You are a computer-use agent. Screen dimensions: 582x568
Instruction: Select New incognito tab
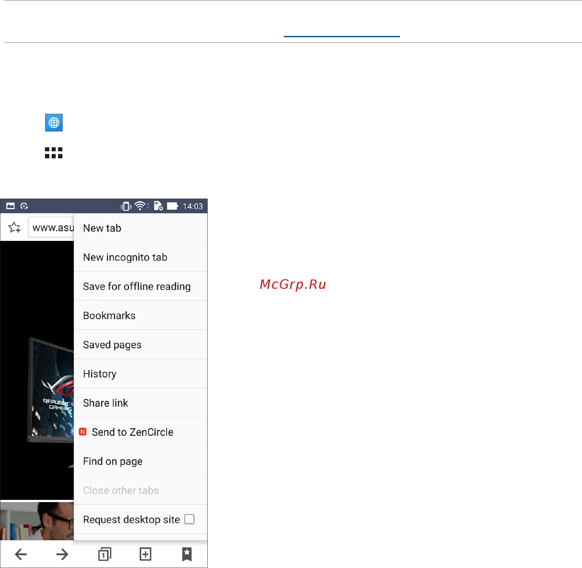tap(141, 257)
